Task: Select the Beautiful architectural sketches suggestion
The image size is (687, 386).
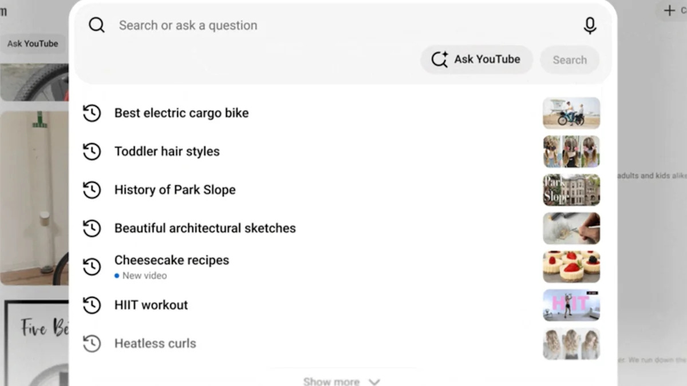Action: (x=205, y=228)
